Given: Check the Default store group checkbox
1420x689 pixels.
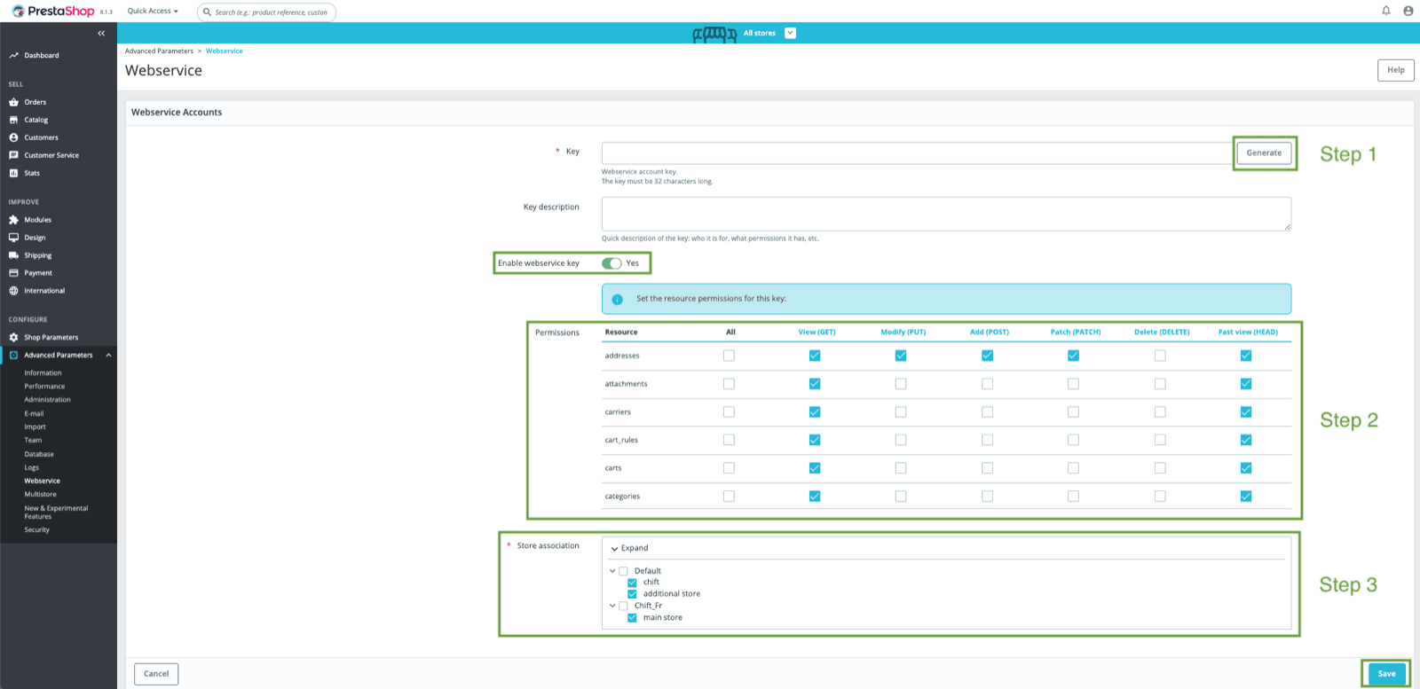Looking at the screenshot, I should [x=623, y=571].
